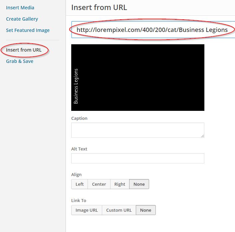This screenshot has height=232, width=235.
Task: Focus the Caption text area
Action: pyautogui.click(x=137, y=130)
